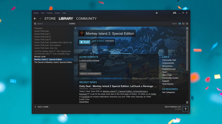Image resolution: width=222 pixels, height=124 pixels.
Task: Select GTA: Episodes from Liberty City
Action: tap(53, 42)
